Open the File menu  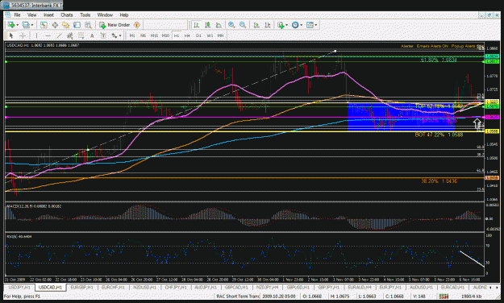18,15
